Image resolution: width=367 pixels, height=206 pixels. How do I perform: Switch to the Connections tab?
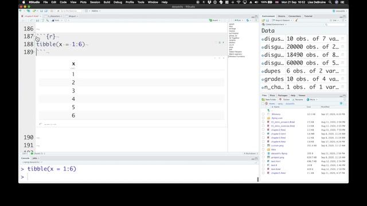(294, 16)
